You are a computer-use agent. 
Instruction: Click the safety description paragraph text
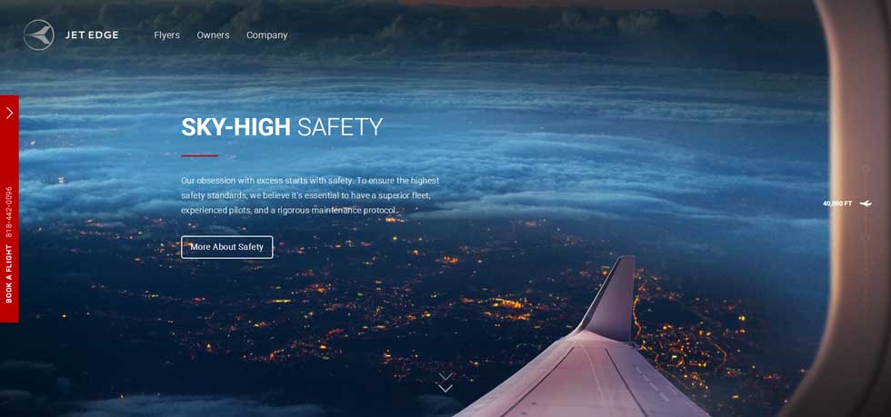pos(310,195)
